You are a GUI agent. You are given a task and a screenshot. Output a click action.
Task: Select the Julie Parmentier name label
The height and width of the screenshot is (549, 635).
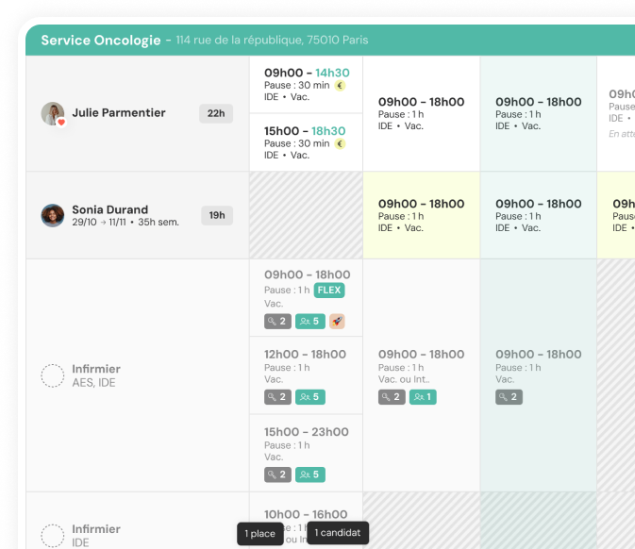point(118,113)
